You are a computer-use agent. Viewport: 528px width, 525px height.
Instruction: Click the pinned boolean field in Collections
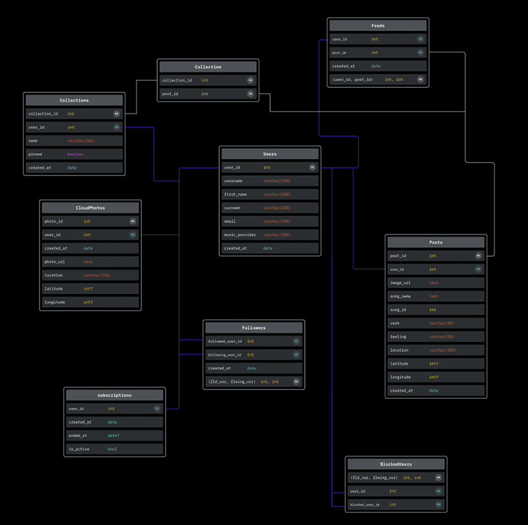click(74, 155)
